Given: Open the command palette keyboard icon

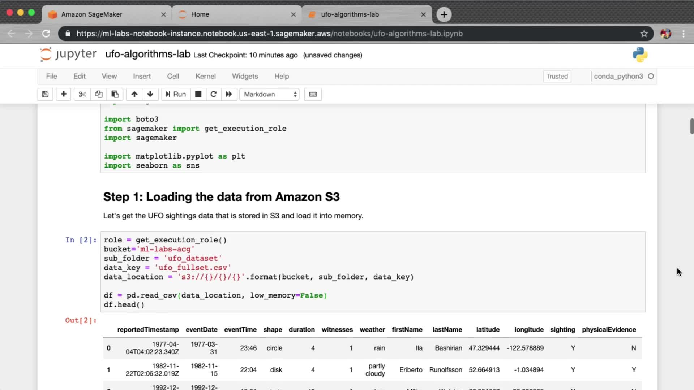Looking at the screenshot, I should click(x=313, y=94).
